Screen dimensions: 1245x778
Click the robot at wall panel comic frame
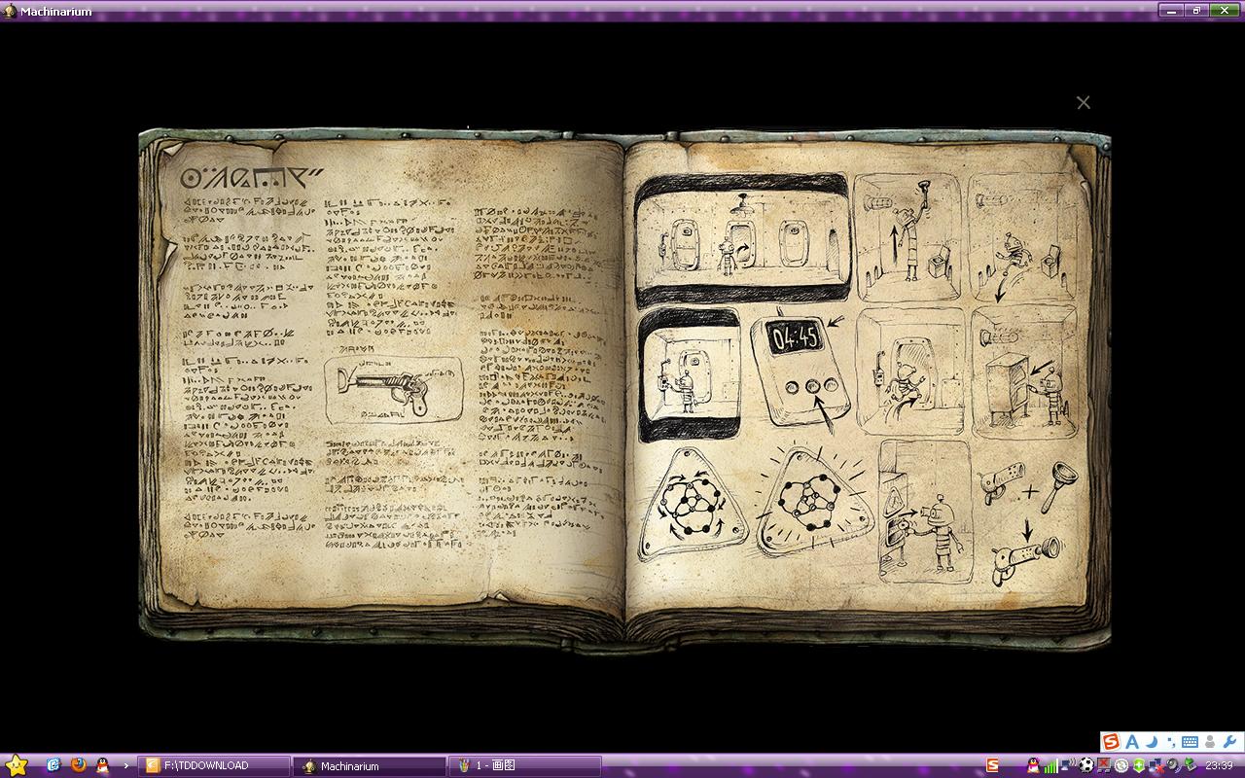pyautogui.click(x=690, y=373)
